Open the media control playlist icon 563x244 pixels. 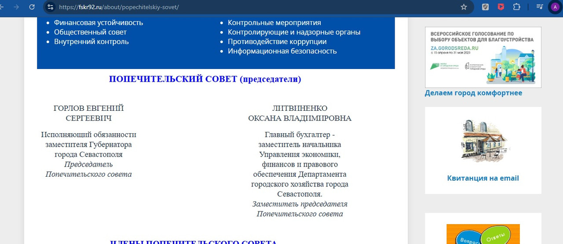[x=539, y=7]
